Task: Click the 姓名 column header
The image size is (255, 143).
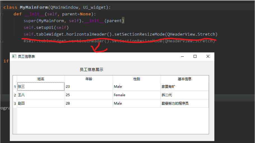Action: point(41,79)
